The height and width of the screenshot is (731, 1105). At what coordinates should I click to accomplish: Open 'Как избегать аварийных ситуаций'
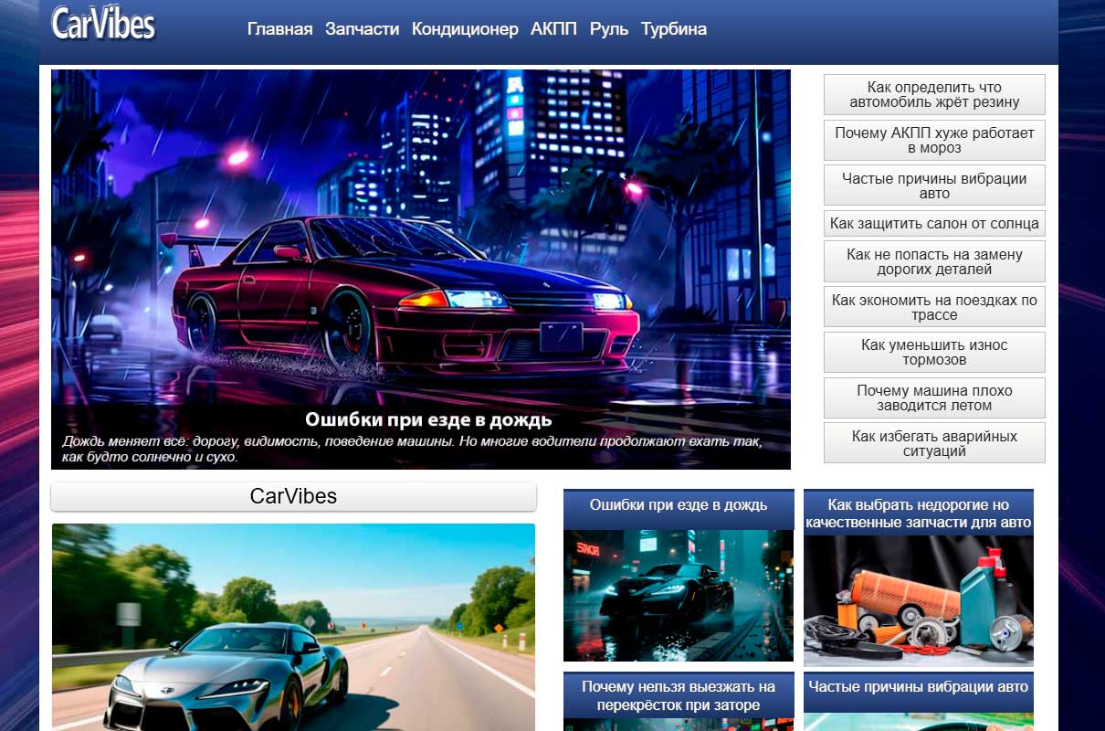[x=934, y=442]
